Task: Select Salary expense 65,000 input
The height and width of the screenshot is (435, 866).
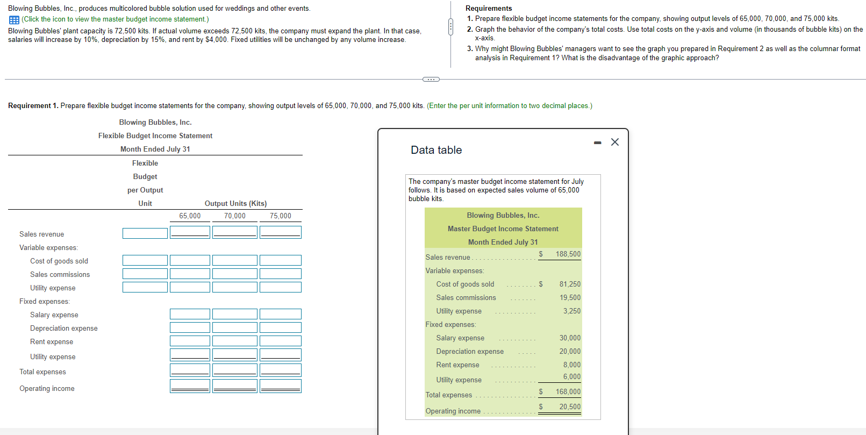Action: tap(190, 314)
